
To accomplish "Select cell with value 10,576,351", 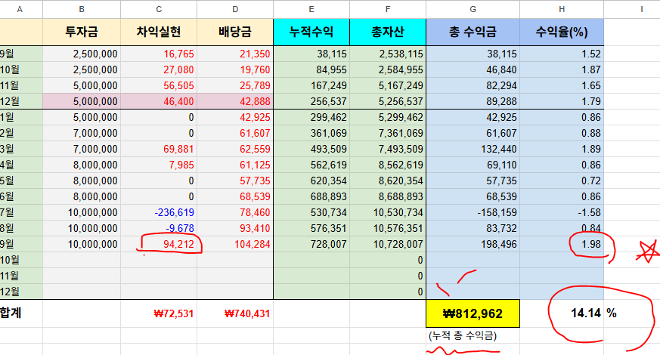I will pyautogui.click(x=388, y=228).
